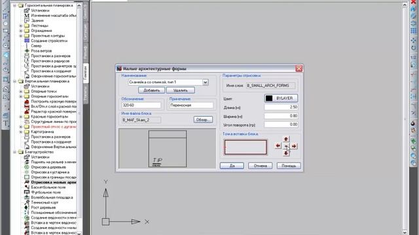This screenshot has height=235, width=419.
Task: Expand the 'Красные горизонтали' folder
Action: (x=21, y=117)
